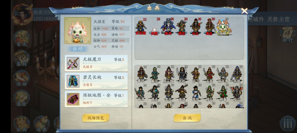Choose deployed hero 杨志 in lineup

coord(182,27)
